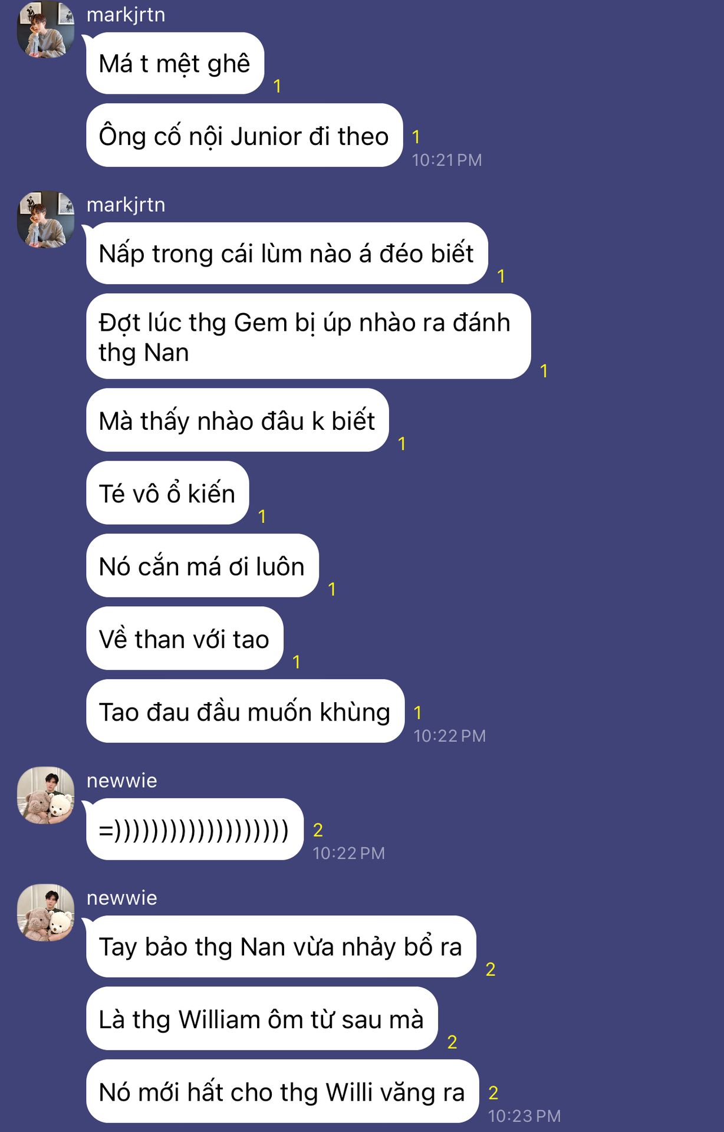Select the "Mà thấy nhào đâu k biết" bubble
The height and width of the screenshot is (1132, 724).
coord(237,420)
